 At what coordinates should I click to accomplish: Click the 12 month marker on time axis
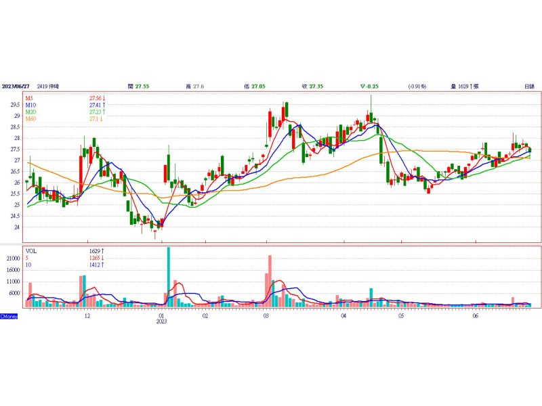(x=87, y=316)
